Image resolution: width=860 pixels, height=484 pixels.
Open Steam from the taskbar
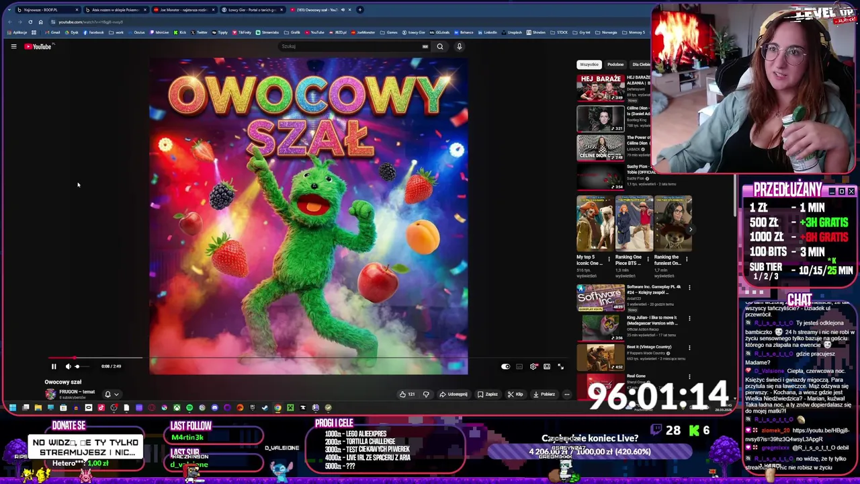pyautogui.click(x=265, y=407)
